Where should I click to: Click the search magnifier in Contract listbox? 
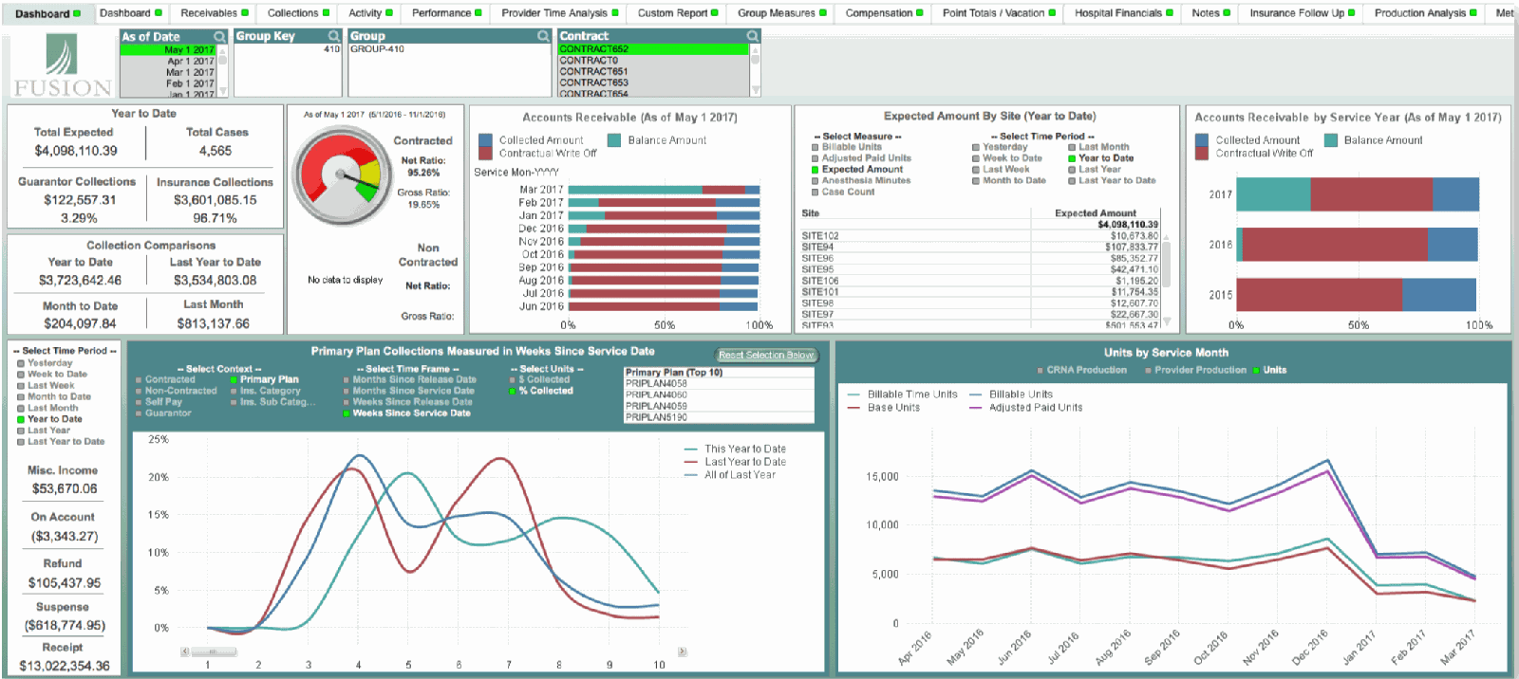click(753, 36)
